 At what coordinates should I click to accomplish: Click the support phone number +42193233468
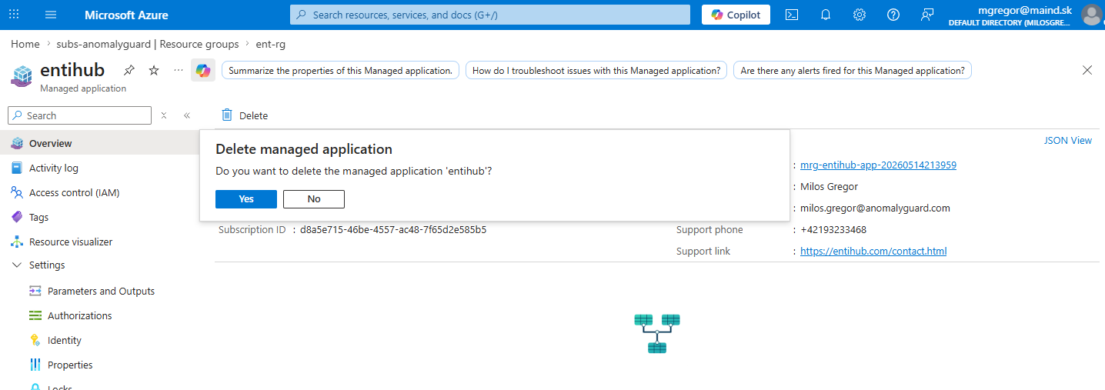[x=833, y=229]
